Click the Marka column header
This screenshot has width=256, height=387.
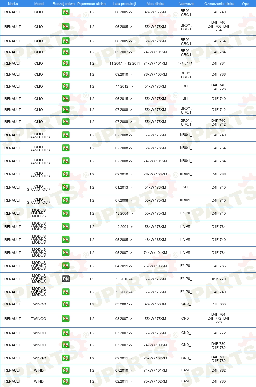(x=13, y=4)
